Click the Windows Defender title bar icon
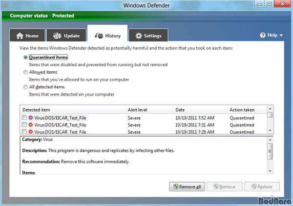The image size is (293, 206). 5,5
